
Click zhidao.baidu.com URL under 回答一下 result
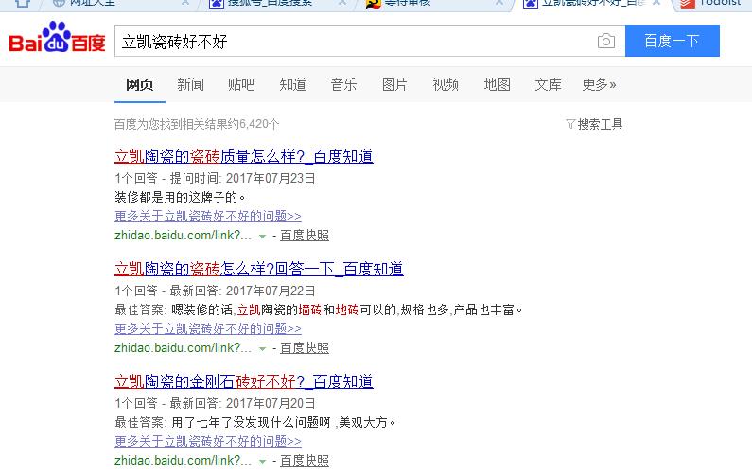183,348
